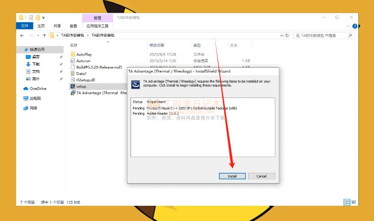Sort by the 类型 column header

click(x=197, y=45)
